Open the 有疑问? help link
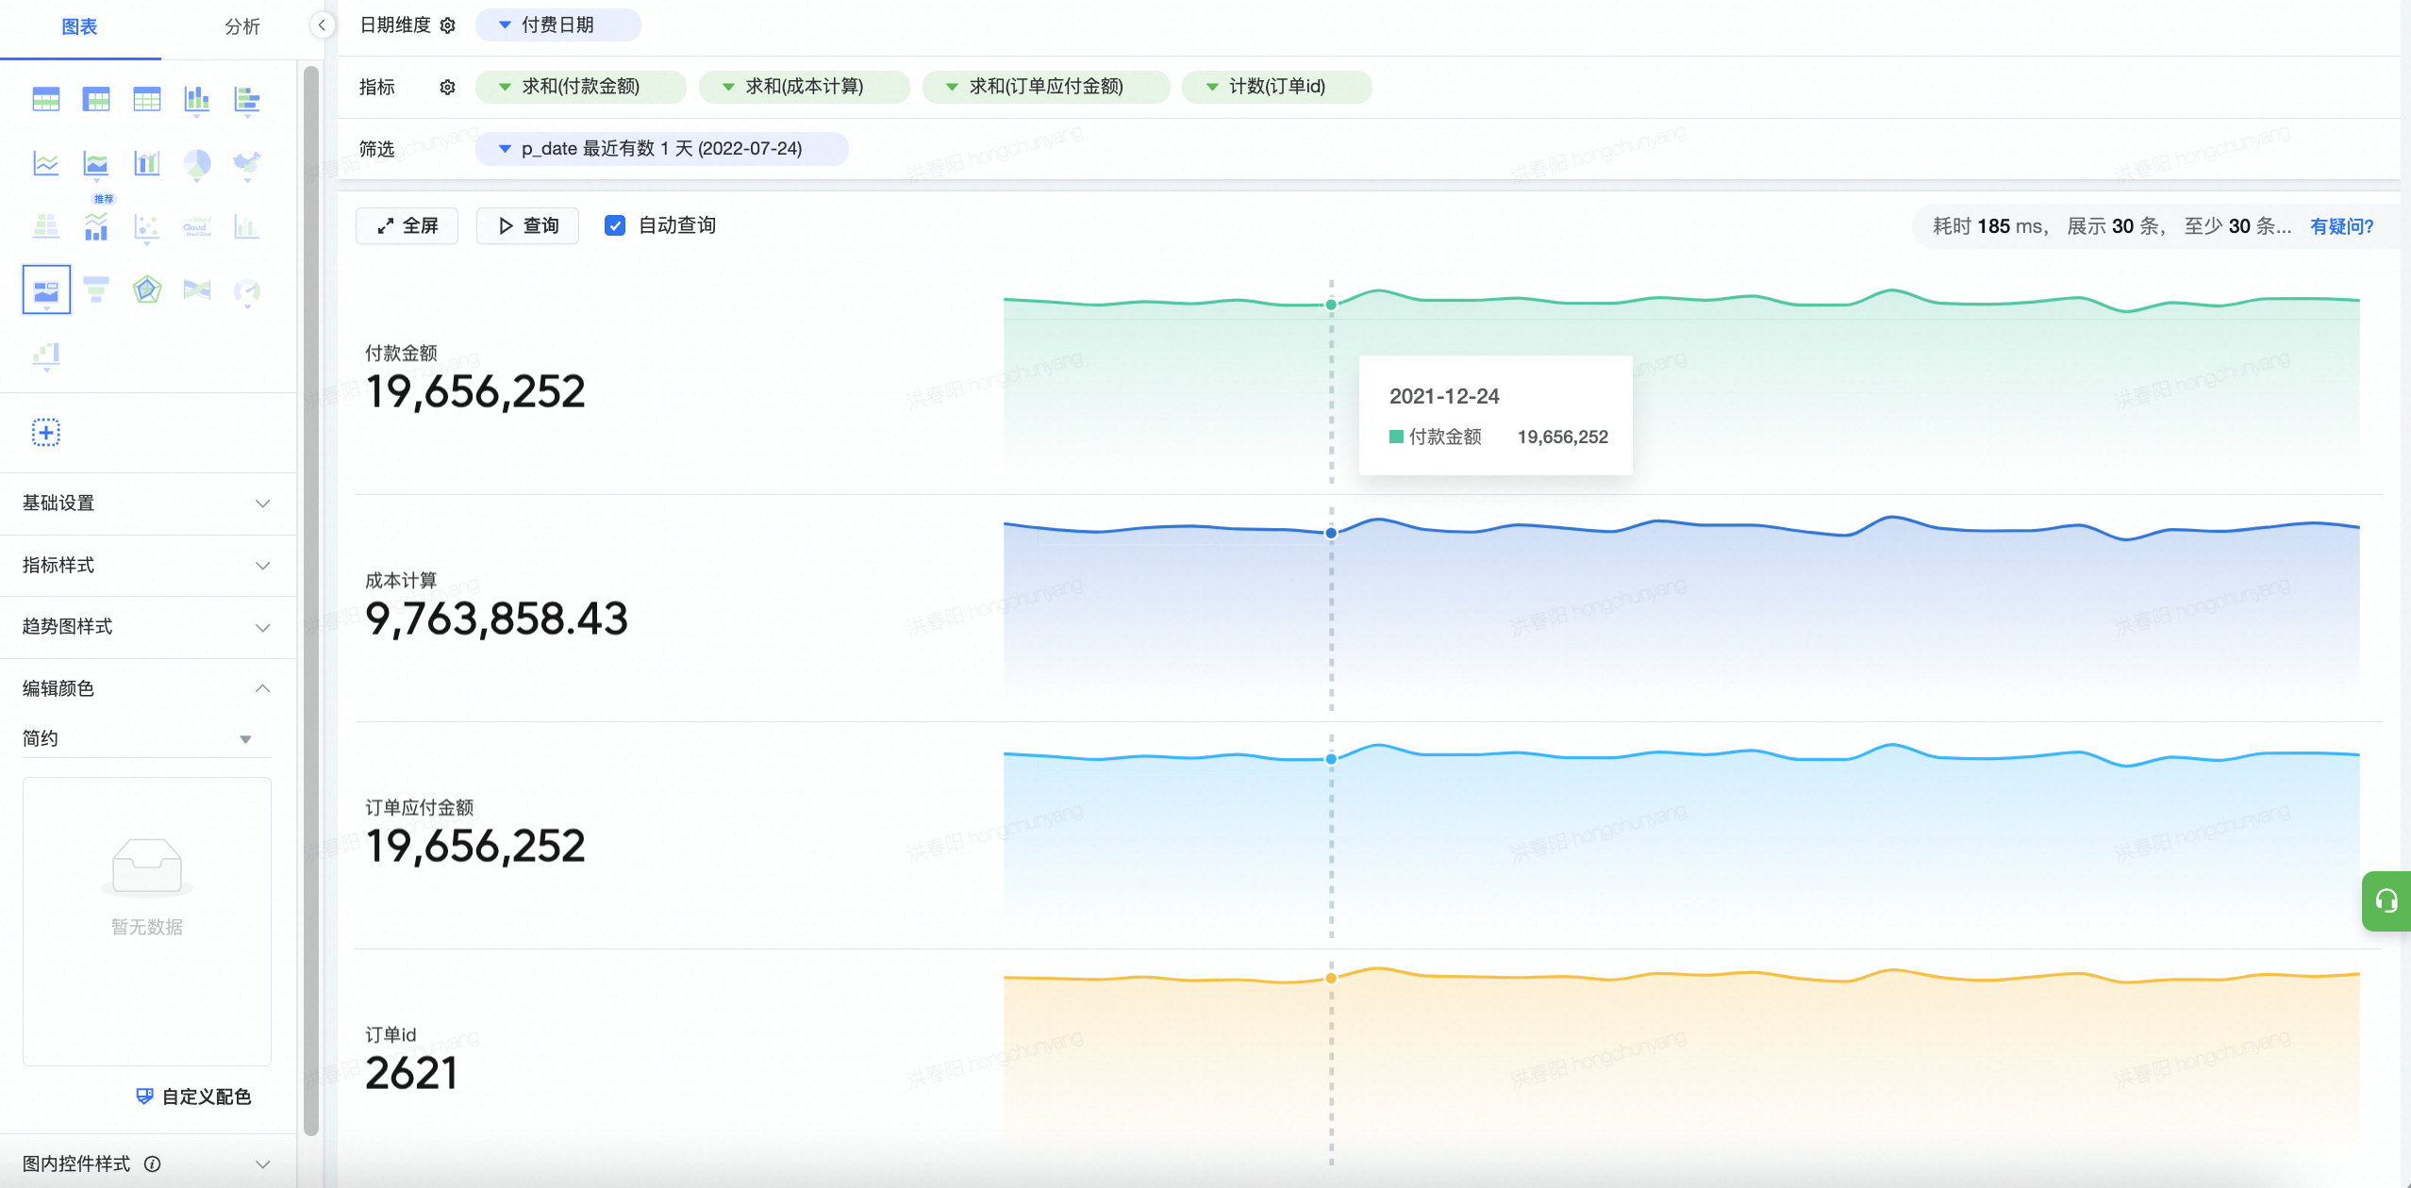Image resolution: width=2411 pixels, height=1188 pixels. 2341,226
